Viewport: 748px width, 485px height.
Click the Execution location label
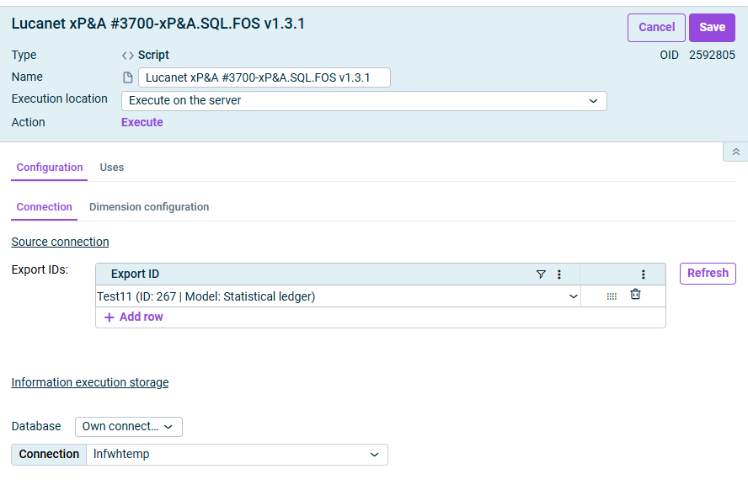click(x=60, y=99)
